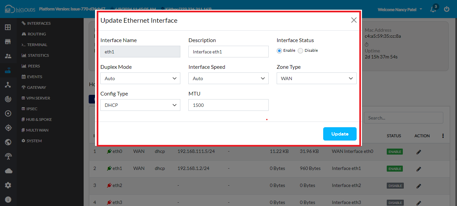Click the 'WAN Interface eth0' description cell
457x206 pixels.
(x=353, y=151)
